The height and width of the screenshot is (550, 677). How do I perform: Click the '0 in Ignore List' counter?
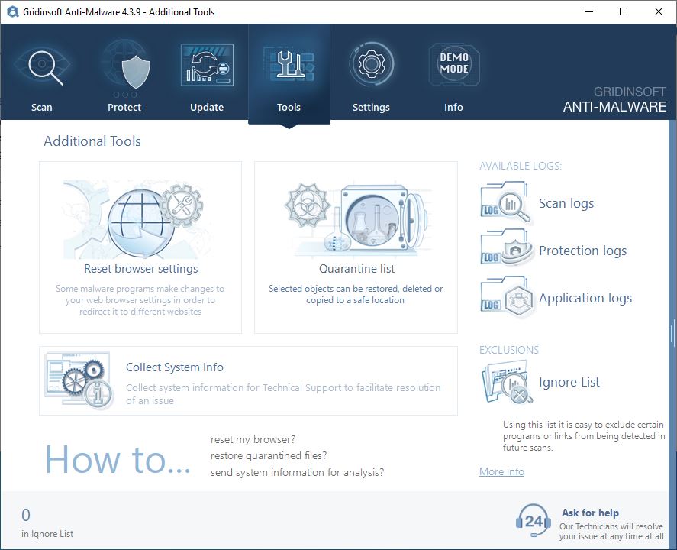[x=47, y=523]
